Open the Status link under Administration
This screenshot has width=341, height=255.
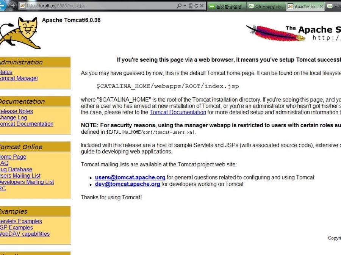pyautogui.click(x=6, y=72)
